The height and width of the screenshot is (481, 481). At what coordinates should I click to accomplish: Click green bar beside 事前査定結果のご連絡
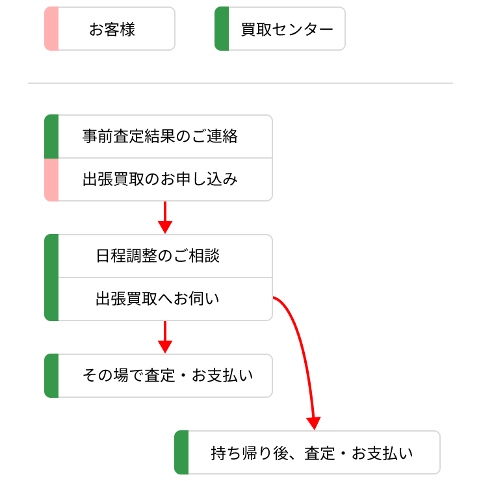[51, 136]
